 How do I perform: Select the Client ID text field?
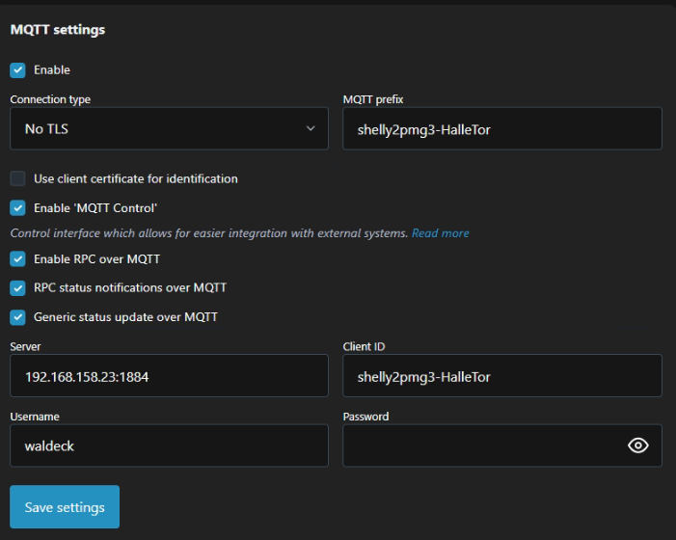pos(502,376)
